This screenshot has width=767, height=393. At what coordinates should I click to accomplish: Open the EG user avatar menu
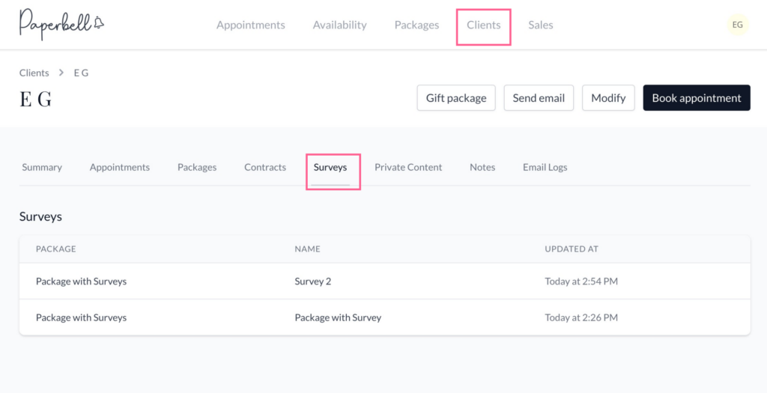tap(737, 25)
